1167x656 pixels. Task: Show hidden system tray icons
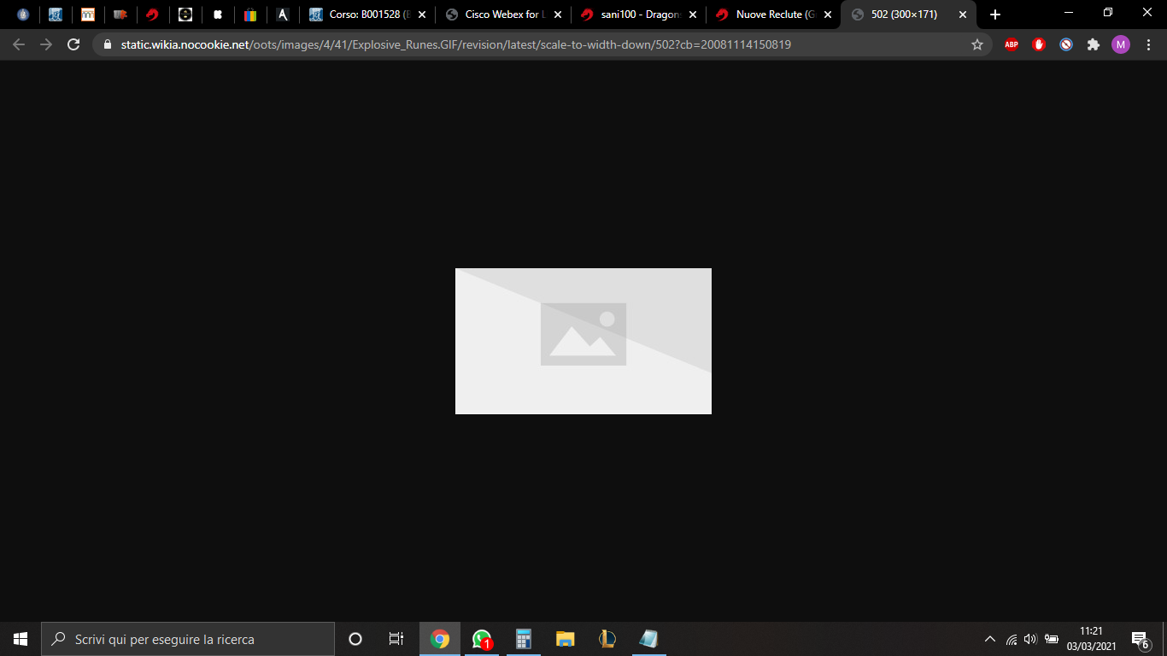(990, 639)
